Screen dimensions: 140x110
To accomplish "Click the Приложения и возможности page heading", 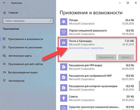I will point(91,13).
